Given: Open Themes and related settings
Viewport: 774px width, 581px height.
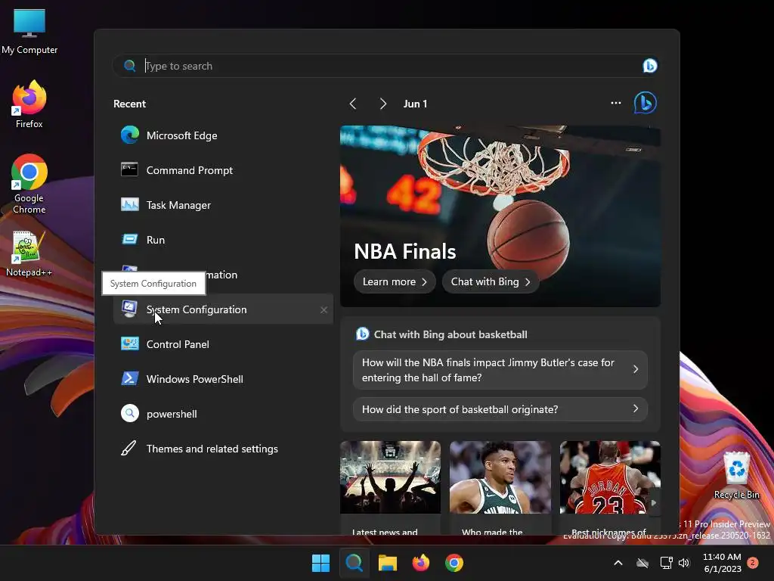Looking at the screenshot, I should pos(223,449).
